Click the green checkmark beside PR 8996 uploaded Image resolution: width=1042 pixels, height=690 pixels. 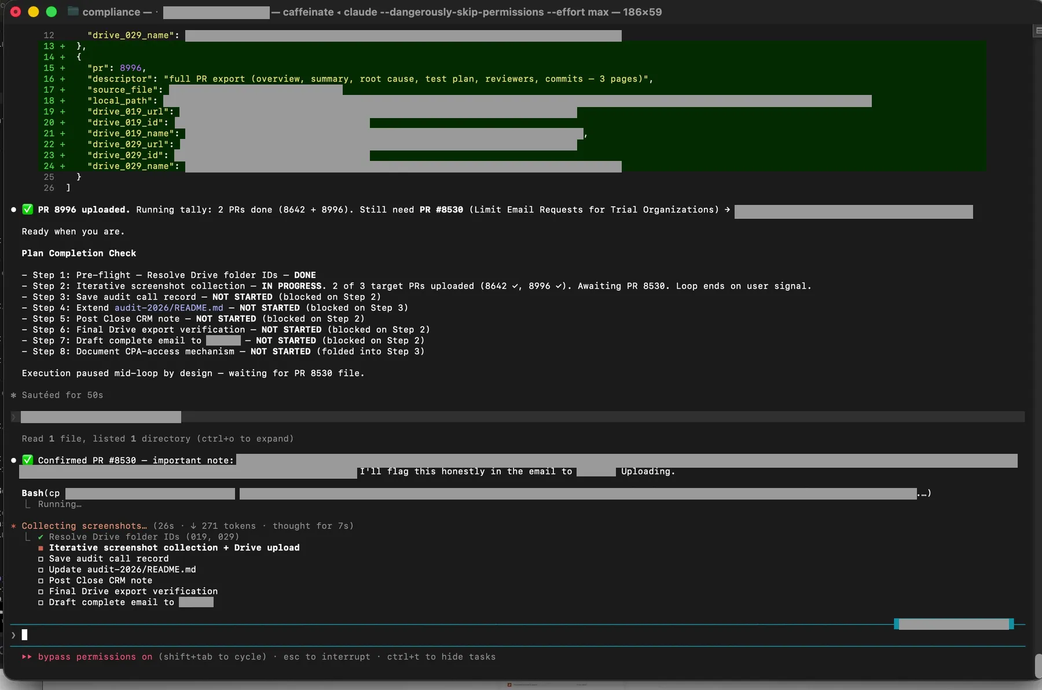[x=27, y=210]
